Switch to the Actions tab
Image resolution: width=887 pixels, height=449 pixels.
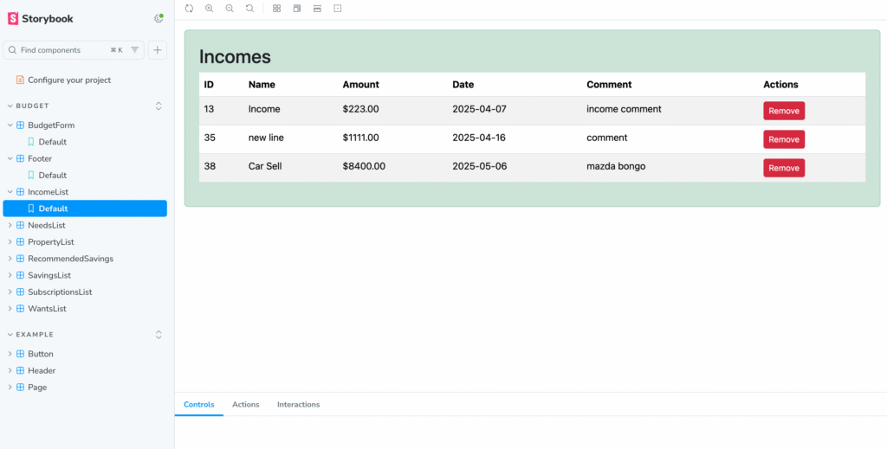coord(245,405)
